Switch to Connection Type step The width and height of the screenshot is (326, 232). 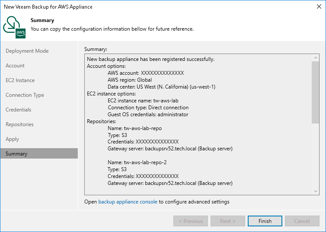(x=25, y=95)
